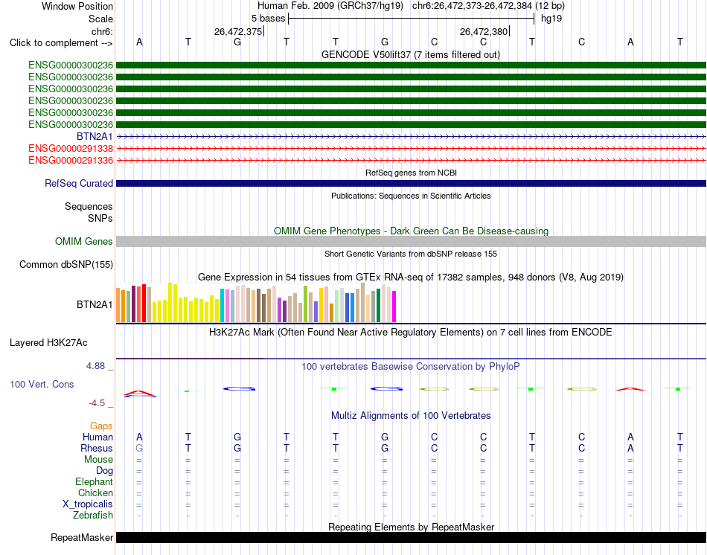
Task: Click Rhesus species label
Action: point(97,448)
